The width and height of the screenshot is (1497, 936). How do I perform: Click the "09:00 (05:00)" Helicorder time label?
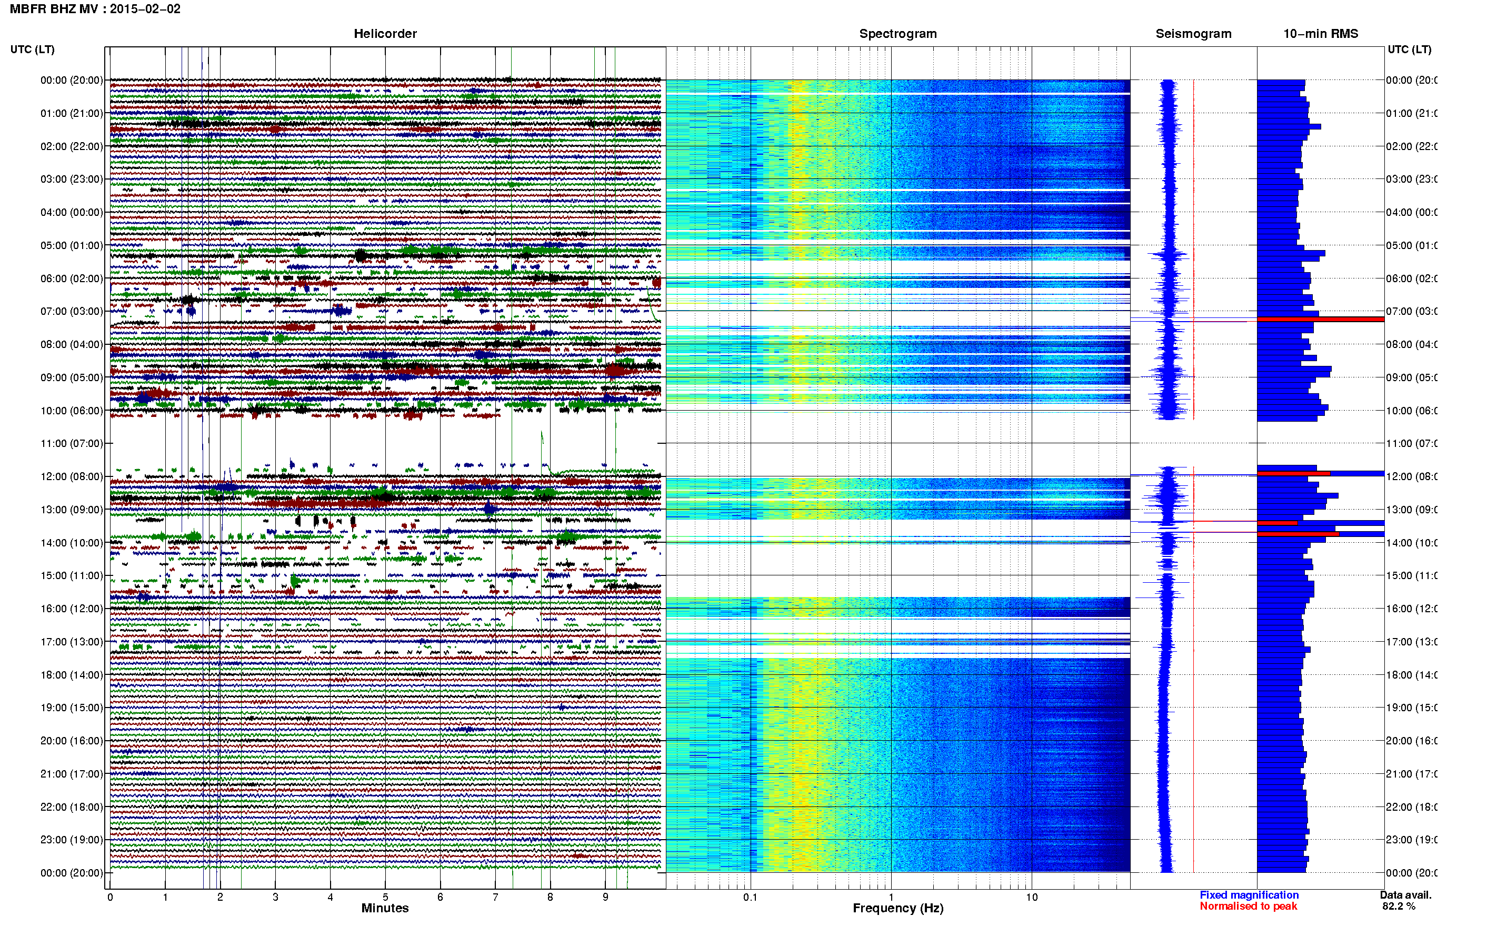point(72,377)
